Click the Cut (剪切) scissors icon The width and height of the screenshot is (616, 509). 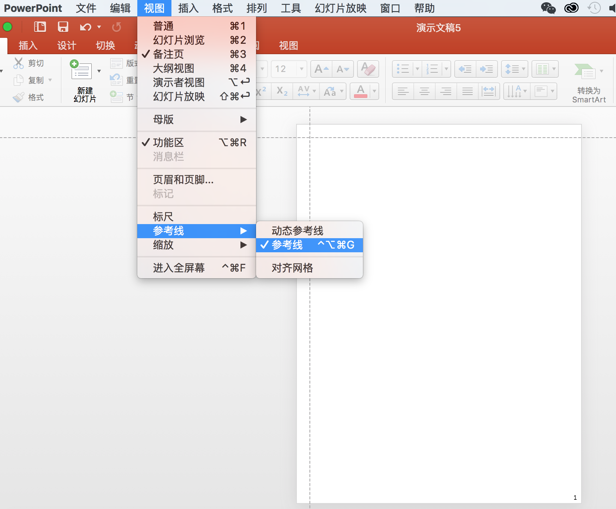pyautogui.click(x=18, y=63)
